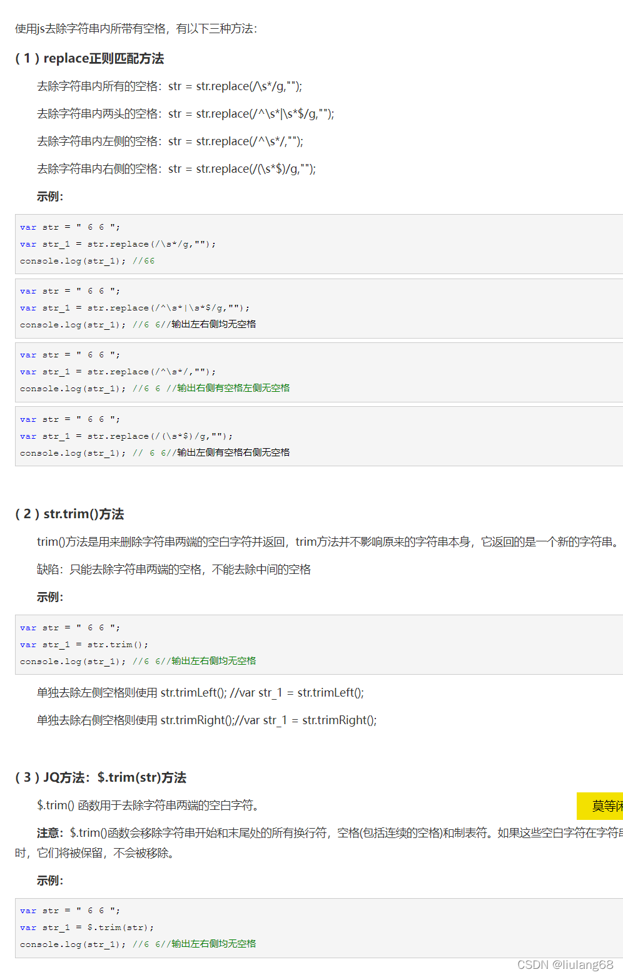Click the heading （1）replace正则匹配方法
Screen dimensions: 623x977
pos(91,58)
